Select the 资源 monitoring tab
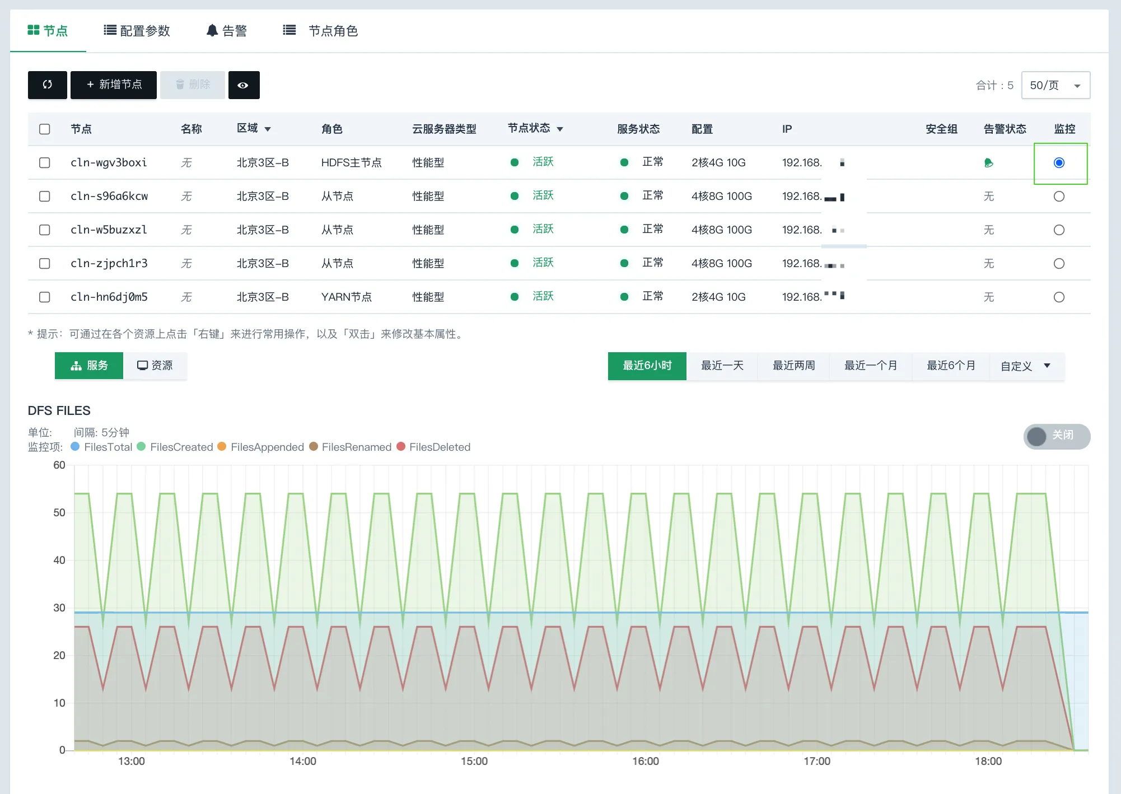This screenshot has height=794, width=1121. tap(155, 366)
